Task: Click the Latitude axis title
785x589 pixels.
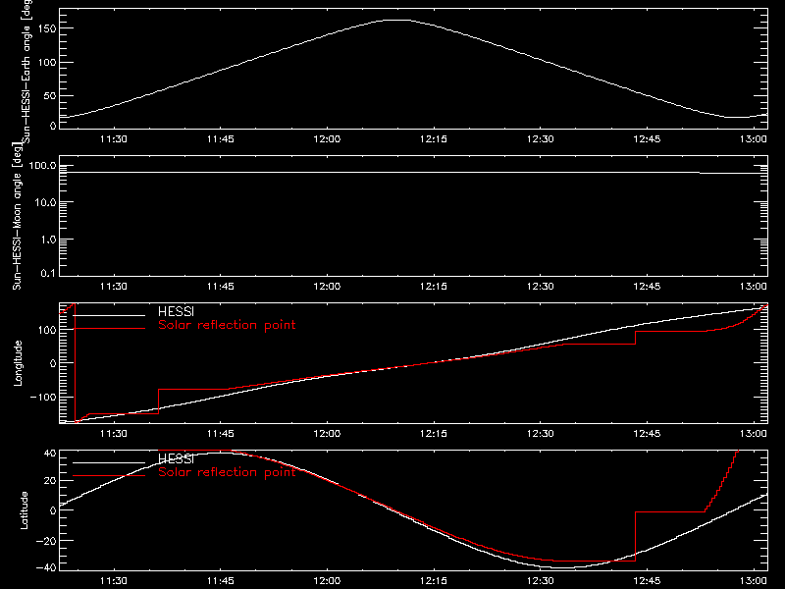Action: coord(24,510)
